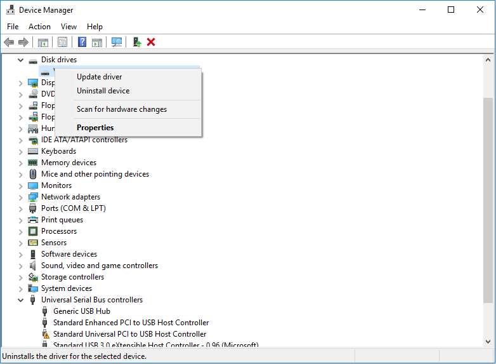
Task: Expand the Processors node
Action: click(20, 232)
